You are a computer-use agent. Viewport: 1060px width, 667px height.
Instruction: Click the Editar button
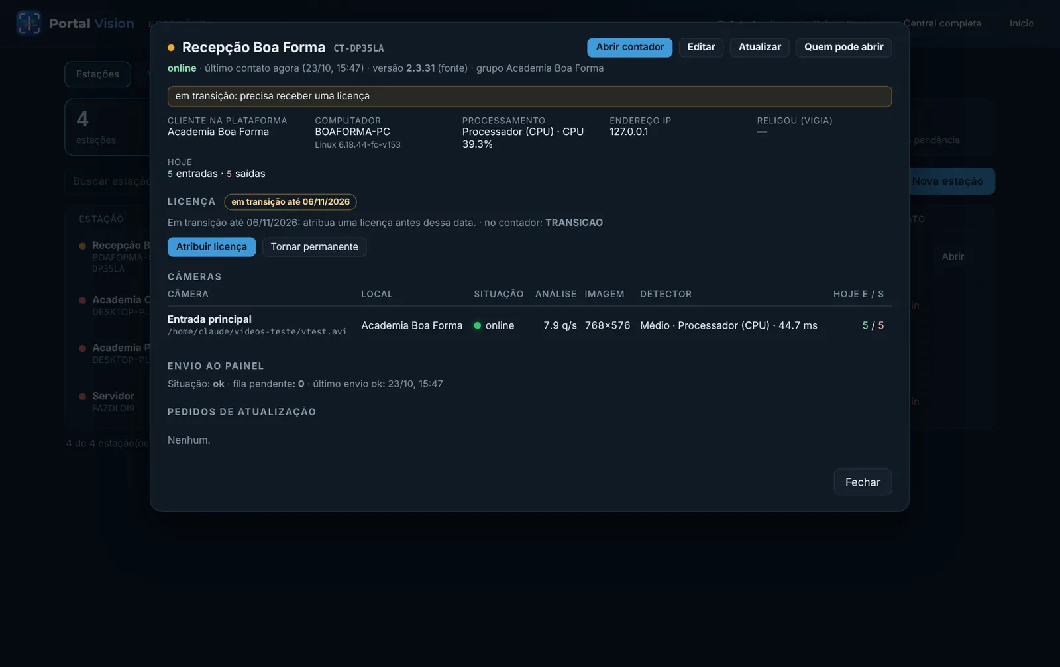701,47
